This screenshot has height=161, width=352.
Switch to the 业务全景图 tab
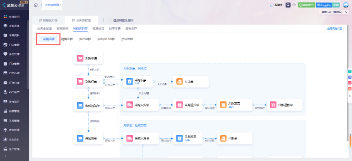(x=45, y=29)
